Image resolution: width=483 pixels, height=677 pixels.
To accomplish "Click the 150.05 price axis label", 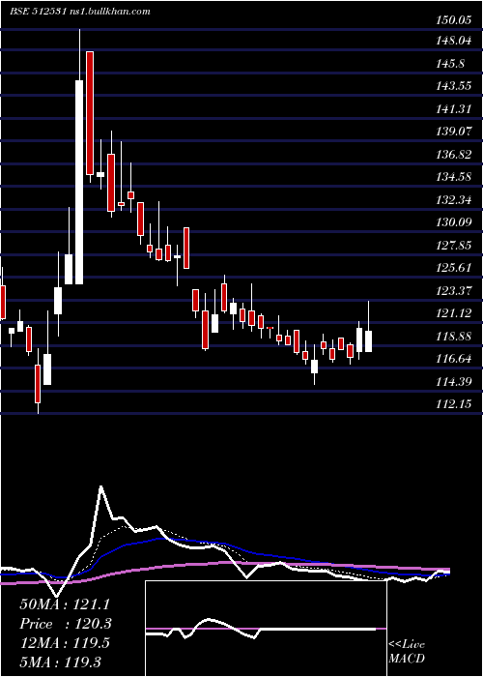I will coord(453,18).
